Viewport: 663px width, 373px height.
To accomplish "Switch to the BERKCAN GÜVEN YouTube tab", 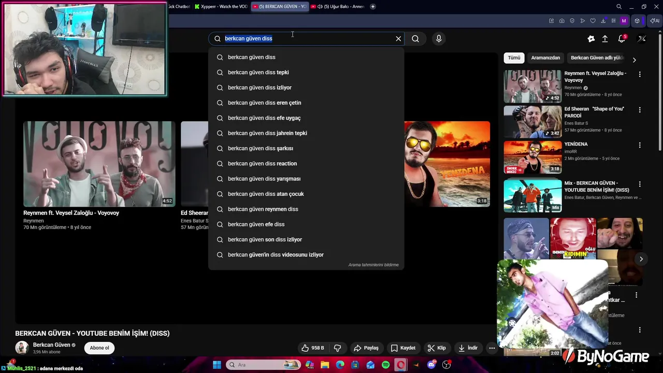I will click(x=280, y=7).
